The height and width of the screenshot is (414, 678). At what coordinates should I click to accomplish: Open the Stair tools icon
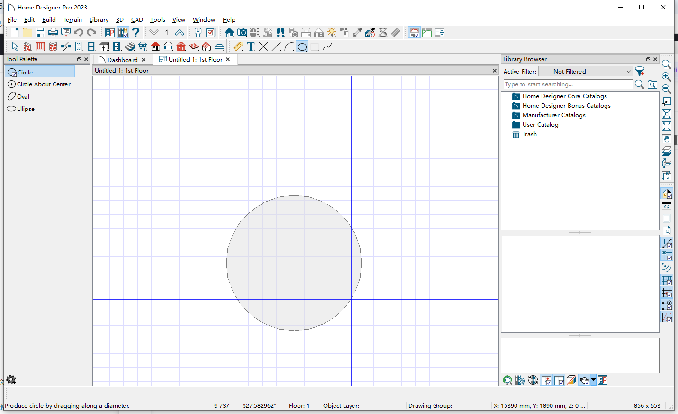130,46
